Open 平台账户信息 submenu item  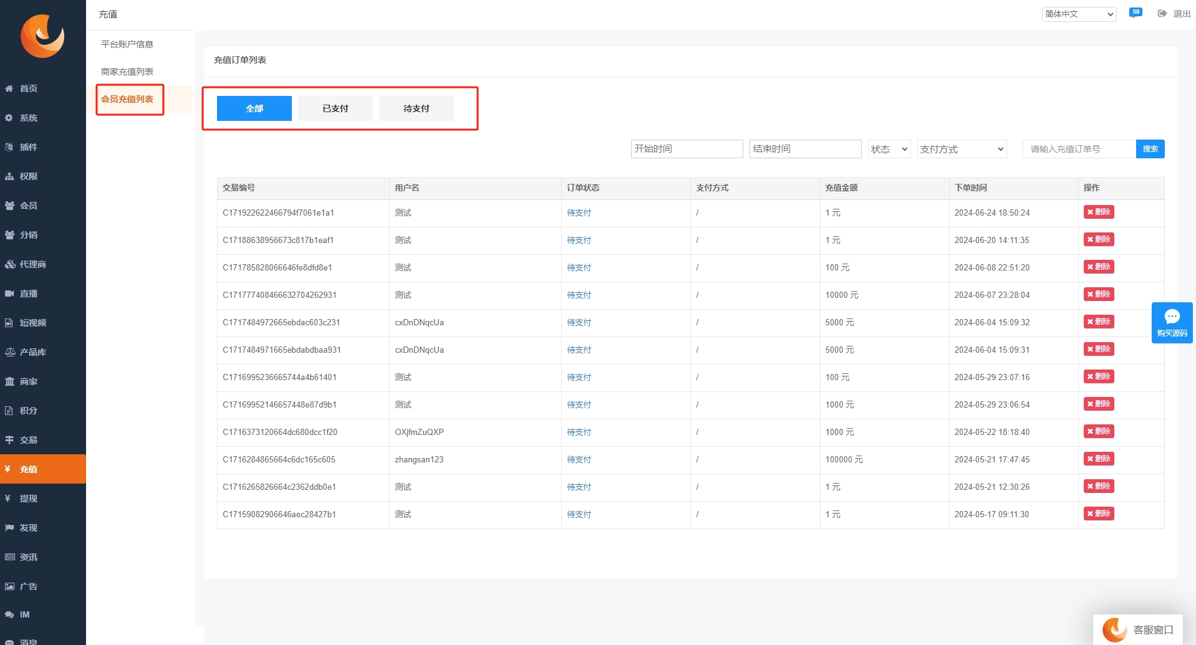pyautogui.click(x=127, y=44)
